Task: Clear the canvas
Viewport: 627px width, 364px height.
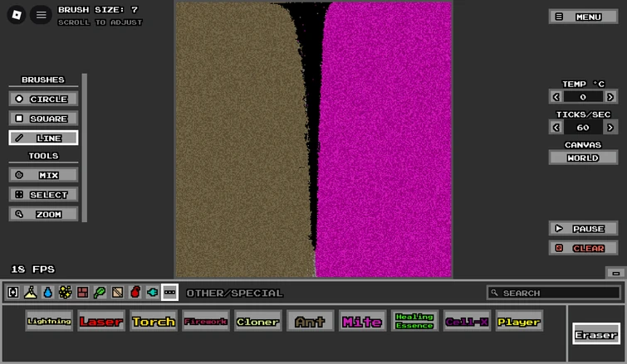Action: [x=583, y=248]
